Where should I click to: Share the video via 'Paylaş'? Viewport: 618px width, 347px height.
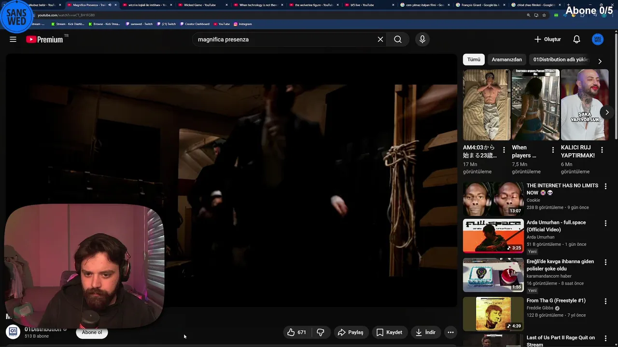coord(351,332)
